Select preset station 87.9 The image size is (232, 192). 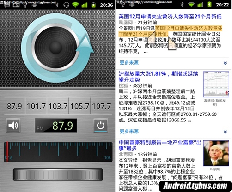[15, 106]
